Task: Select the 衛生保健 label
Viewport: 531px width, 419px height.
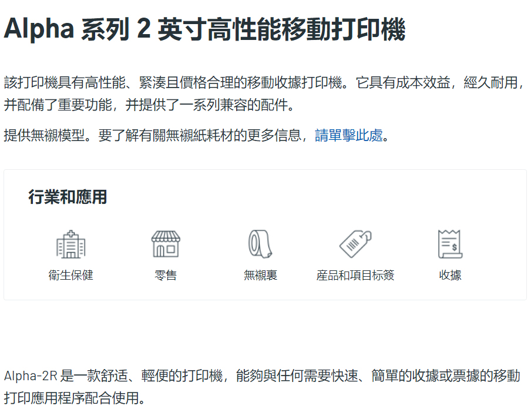Action: pos(70,275)
